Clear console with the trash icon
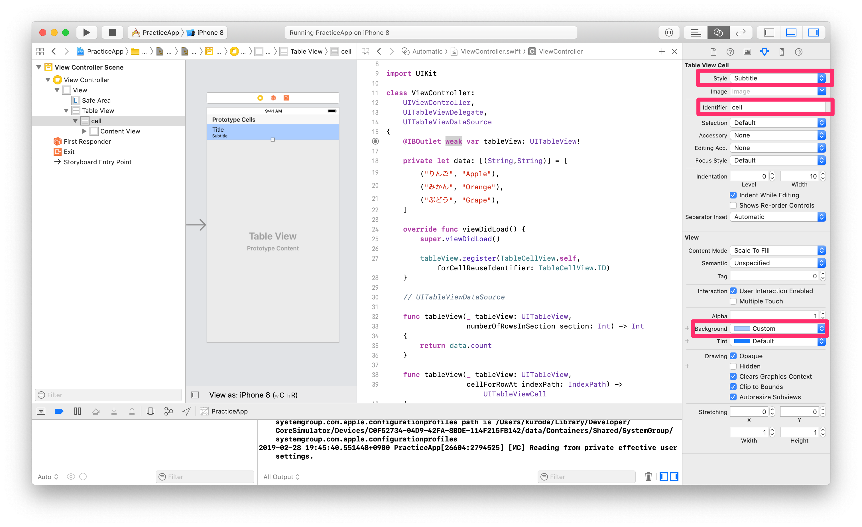The image size is (862, 527). click(x=648, y=476)
